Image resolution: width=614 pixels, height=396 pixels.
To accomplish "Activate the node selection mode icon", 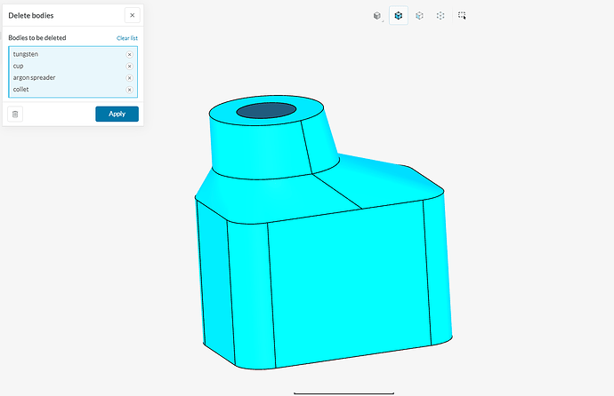I will tap(440, 16).
